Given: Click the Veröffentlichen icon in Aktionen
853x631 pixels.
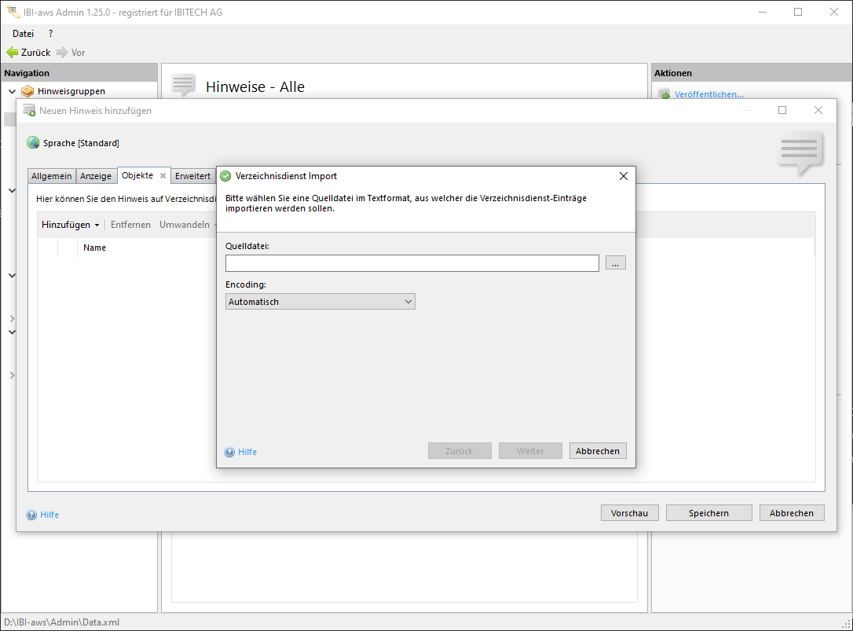Looking at the screenshot, I should point(664,94).
